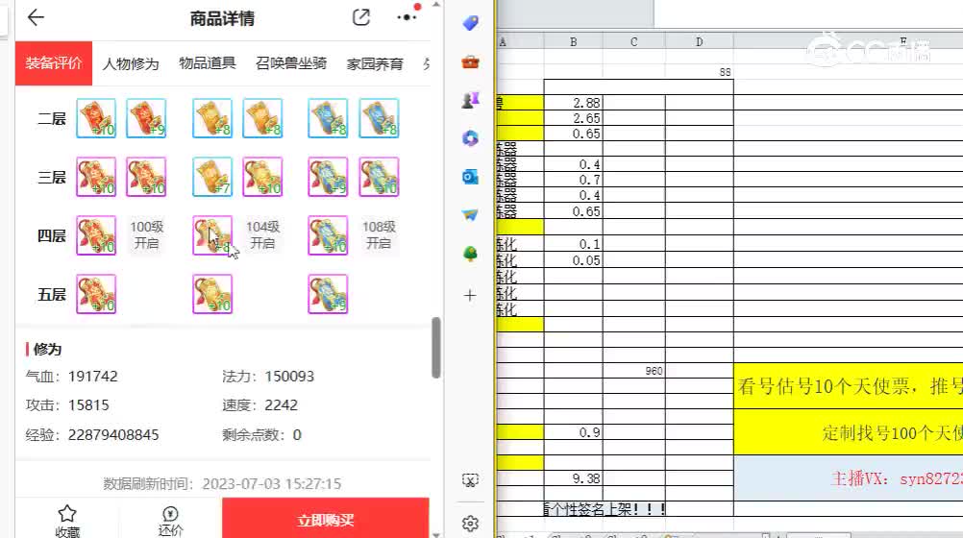Screen dimensions: 963x538
Task: Select the red +10 item in 五层
Action: tap(96, 294)
